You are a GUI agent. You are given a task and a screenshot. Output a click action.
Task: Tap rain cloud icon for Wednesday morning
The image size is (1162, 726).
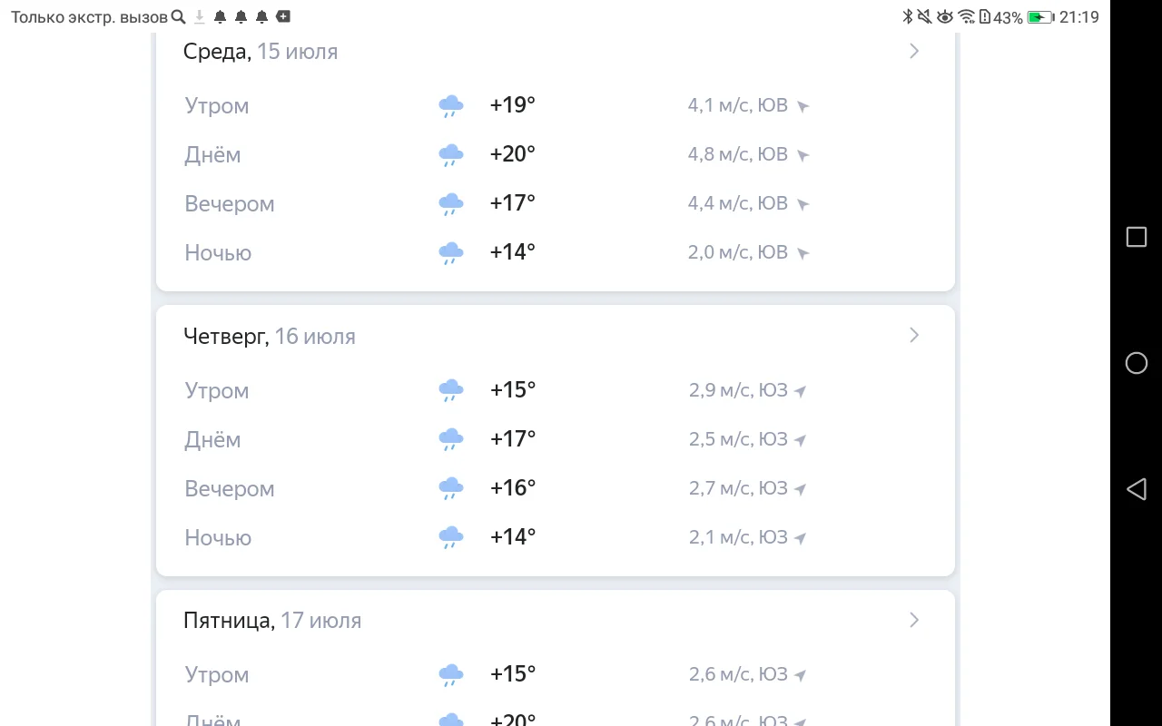click(x=450, y=106)
